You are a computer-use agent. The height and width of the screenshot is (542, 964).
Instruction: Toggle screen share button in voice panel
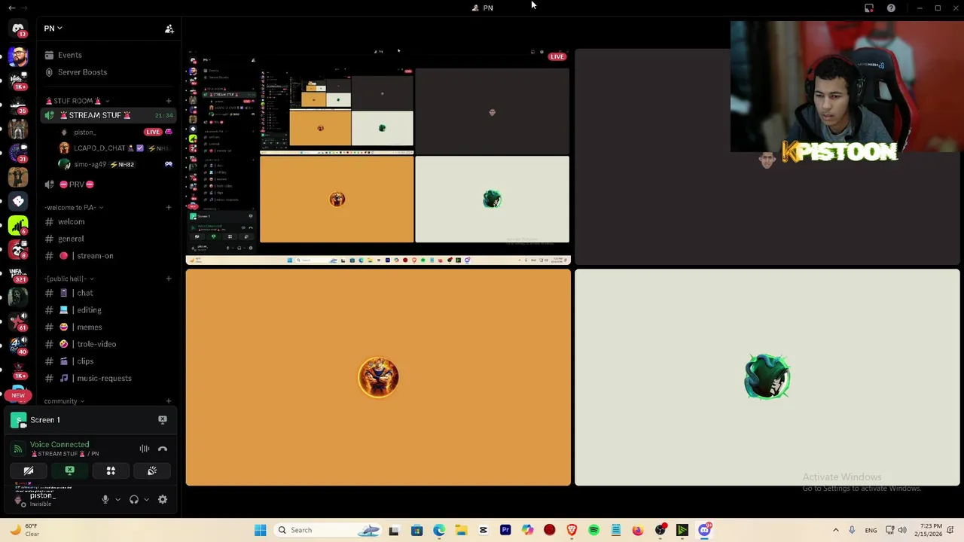(70, 470)
